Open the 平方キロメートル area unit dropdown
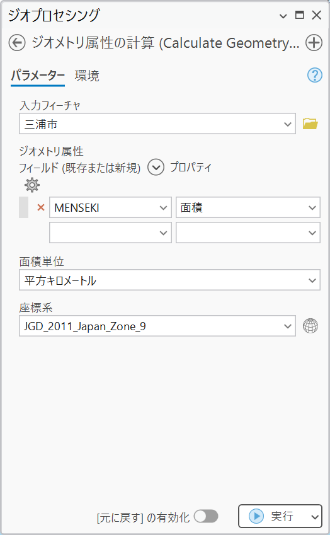Viewport: 330px width, 535px height. coord(169,280)
